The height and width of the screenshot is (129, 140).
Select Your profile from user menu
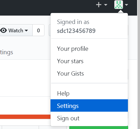pos(89,49)
